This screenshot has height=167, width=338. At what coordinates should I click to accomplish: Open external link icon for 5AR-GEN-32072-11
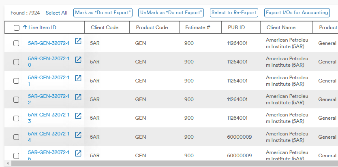[78, 78]
